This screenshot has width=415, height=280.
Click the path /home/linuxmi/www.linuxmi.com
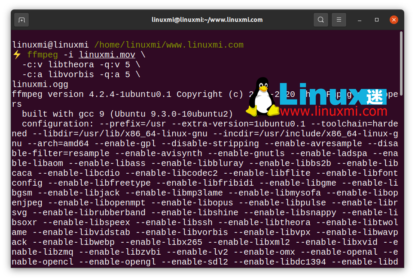pyautogui.click(x=169, y=45)
